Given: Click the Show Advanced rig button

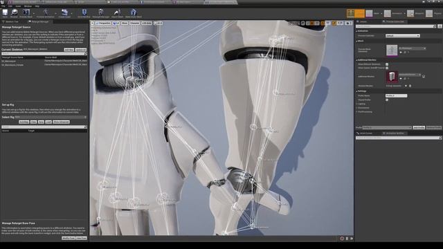Looking at the screenshot, I should (x=61, y=122).
